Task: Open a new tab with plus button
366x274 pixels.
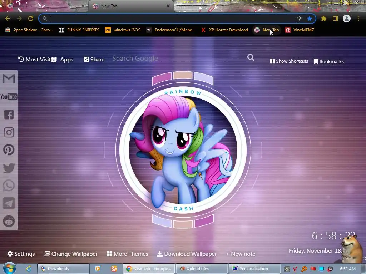Action: click(182, 6)
